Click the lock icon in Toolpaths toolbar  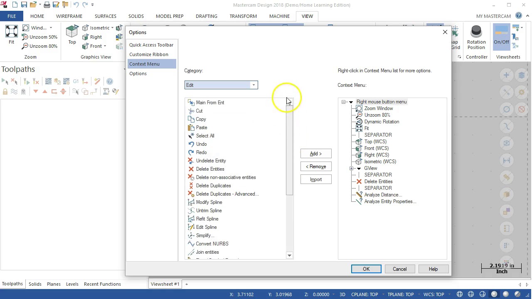pos(5,91)
